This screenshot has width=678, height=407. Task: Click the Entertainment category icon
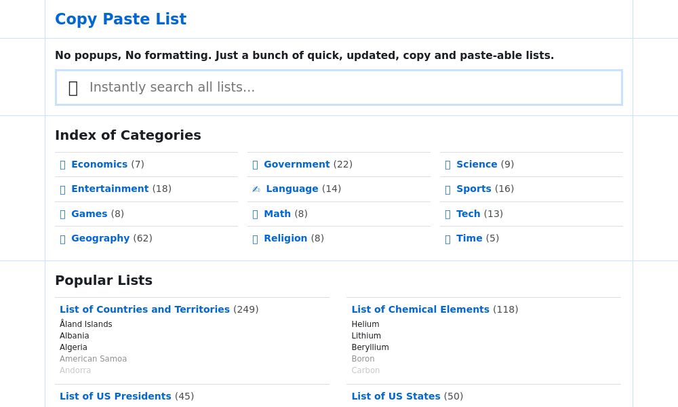(x=63, y=189)
